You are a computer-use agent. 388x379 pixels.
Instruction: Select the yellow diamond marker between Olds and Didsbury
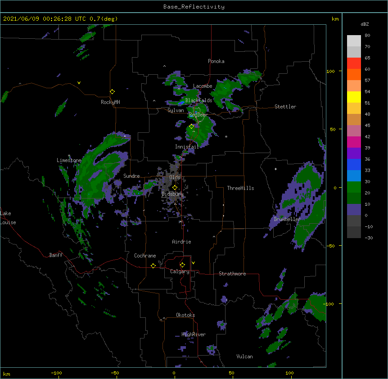(x=175, y=187)
